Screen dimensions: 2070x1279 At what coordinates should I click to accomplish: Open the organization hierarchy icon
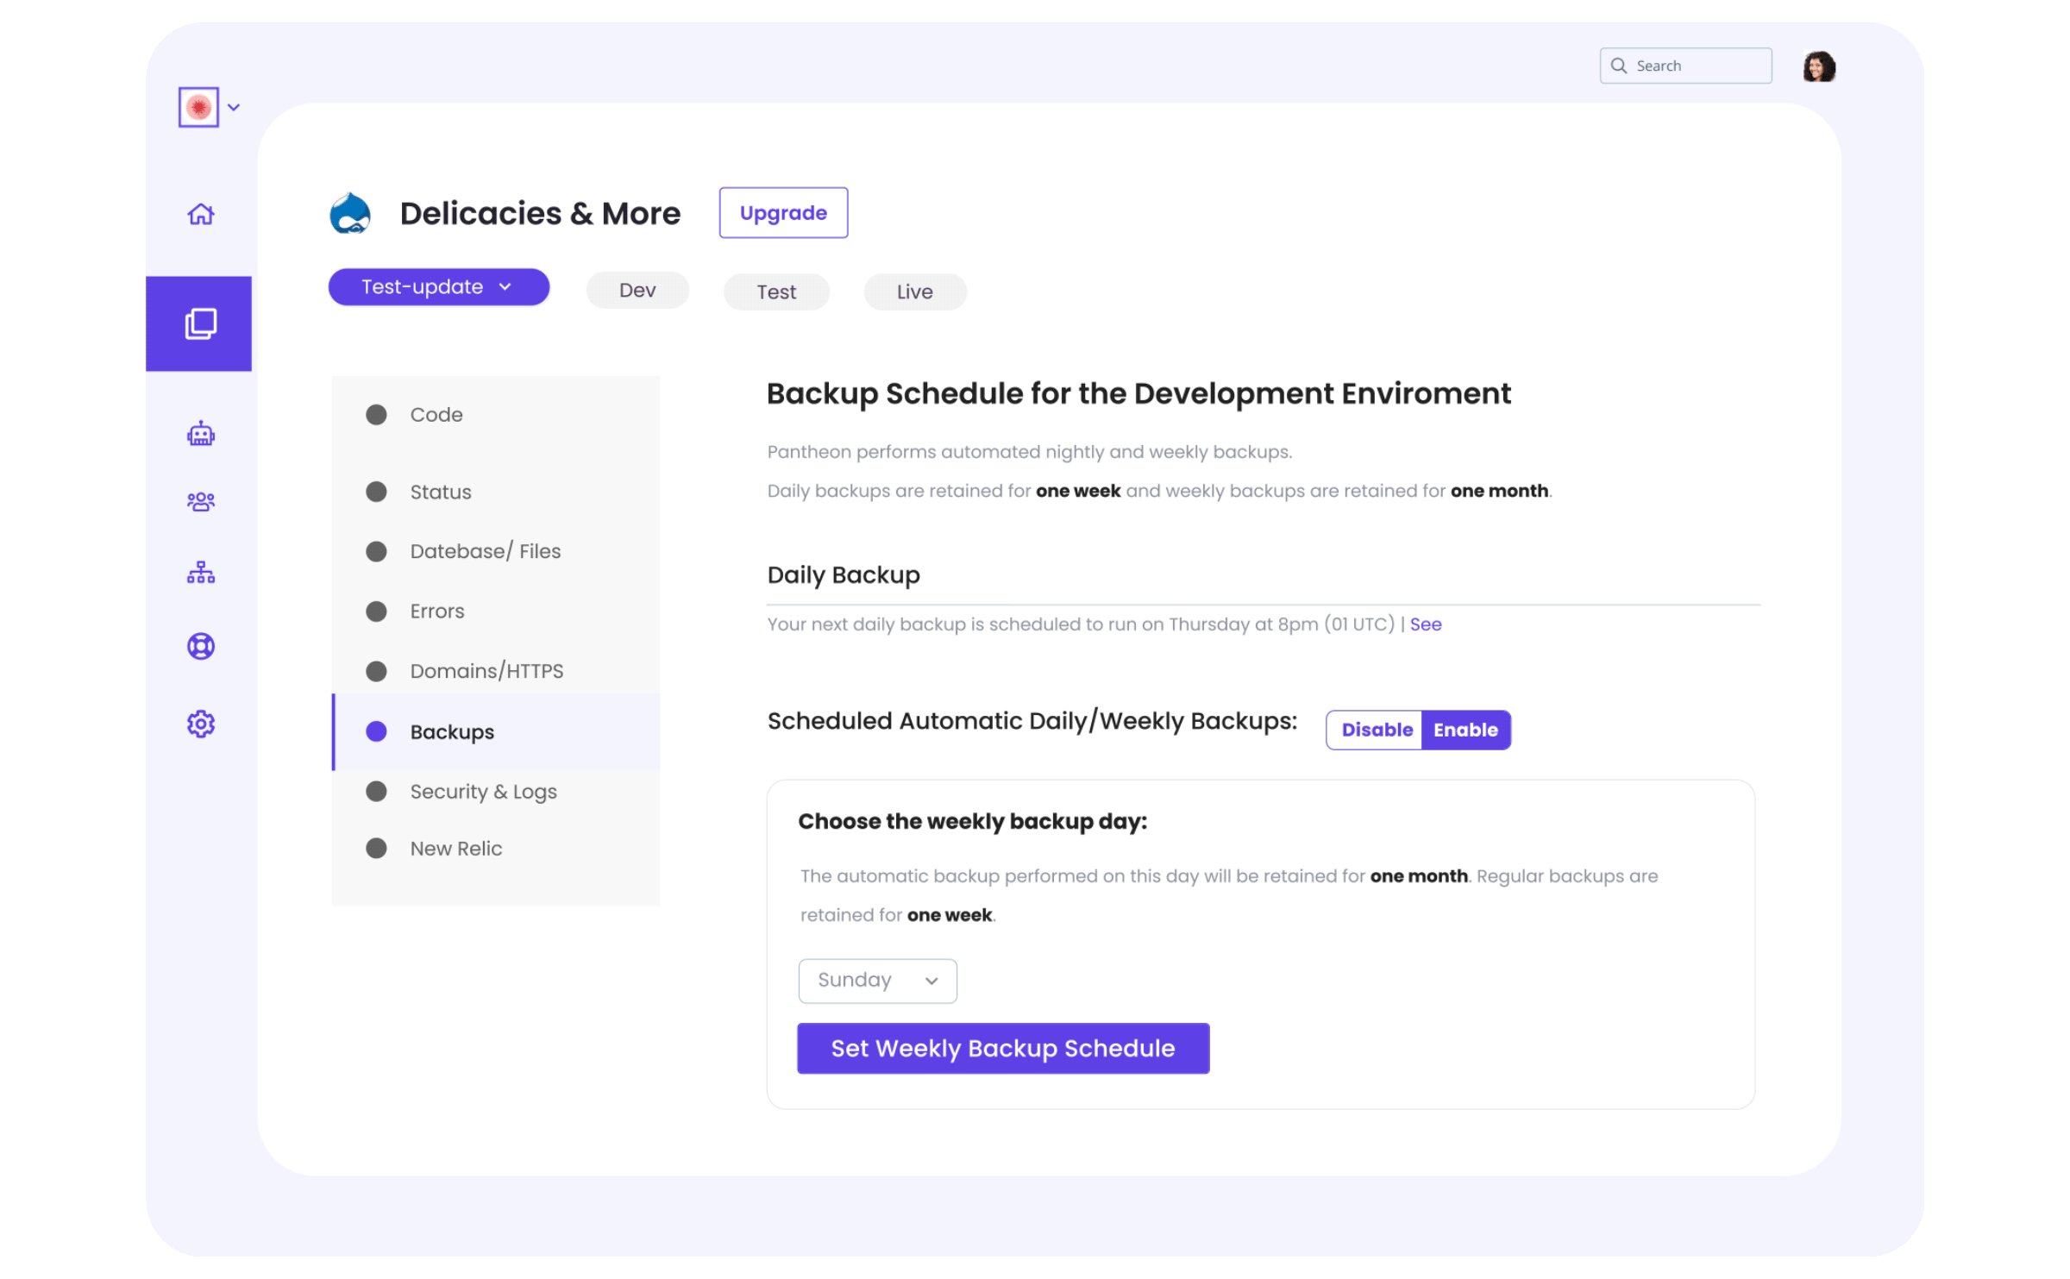pos(201,573)
